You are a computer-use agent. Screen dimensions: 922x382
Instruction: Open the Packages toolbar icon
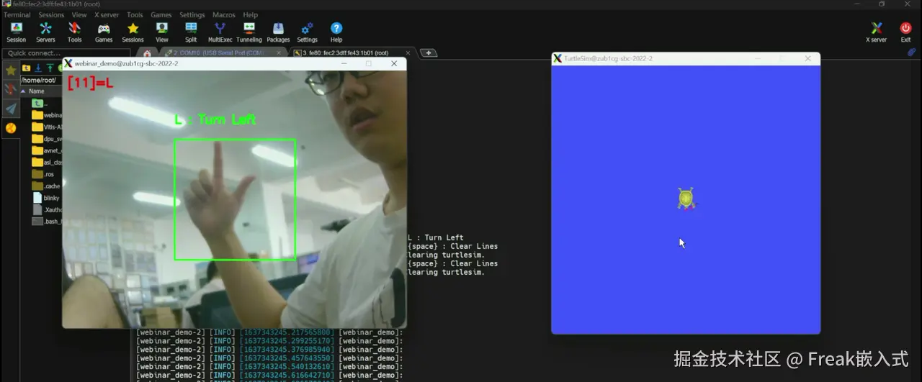click(278, 32)
